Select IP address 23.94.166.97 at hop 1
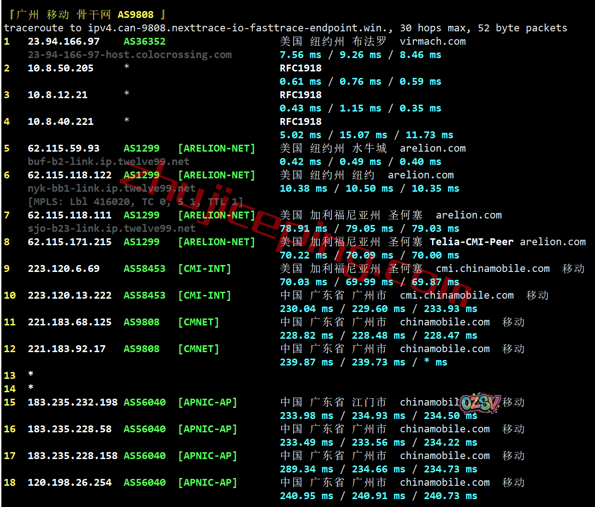This screenshot has height=507, width=595. point(64,41)
